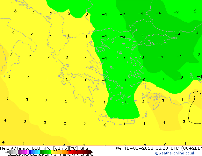Click the -5 temperature value on map
Viewport: 202px width, 156px height.
point(159,35)
